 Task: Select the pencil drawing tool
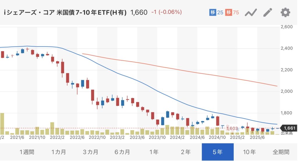[x=268, y=12]
